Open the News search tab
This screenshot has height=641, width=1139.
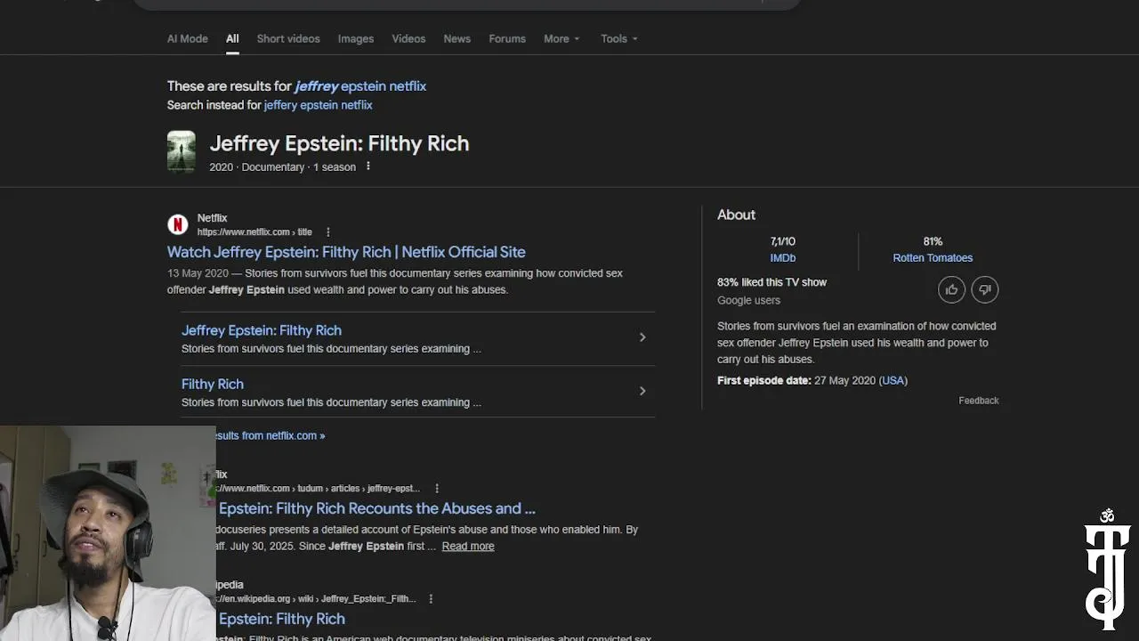456,39
